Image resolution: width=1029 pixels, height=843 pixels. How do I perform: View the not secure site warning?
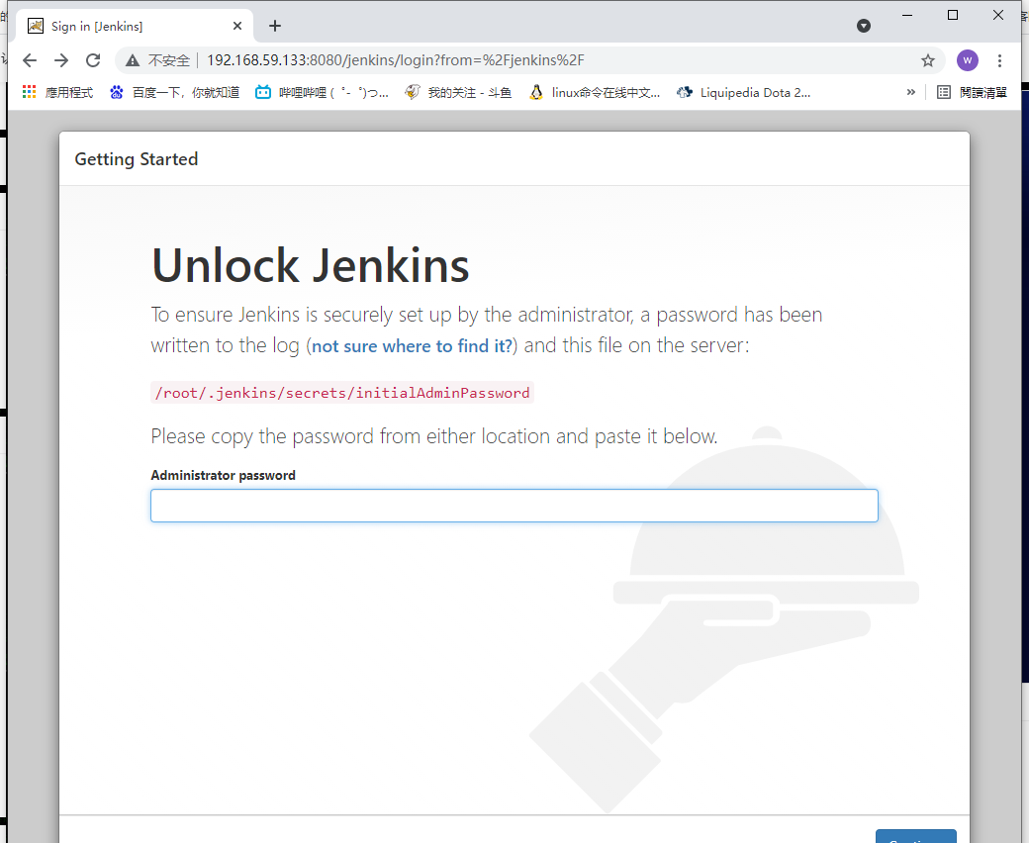pos(159,60)
